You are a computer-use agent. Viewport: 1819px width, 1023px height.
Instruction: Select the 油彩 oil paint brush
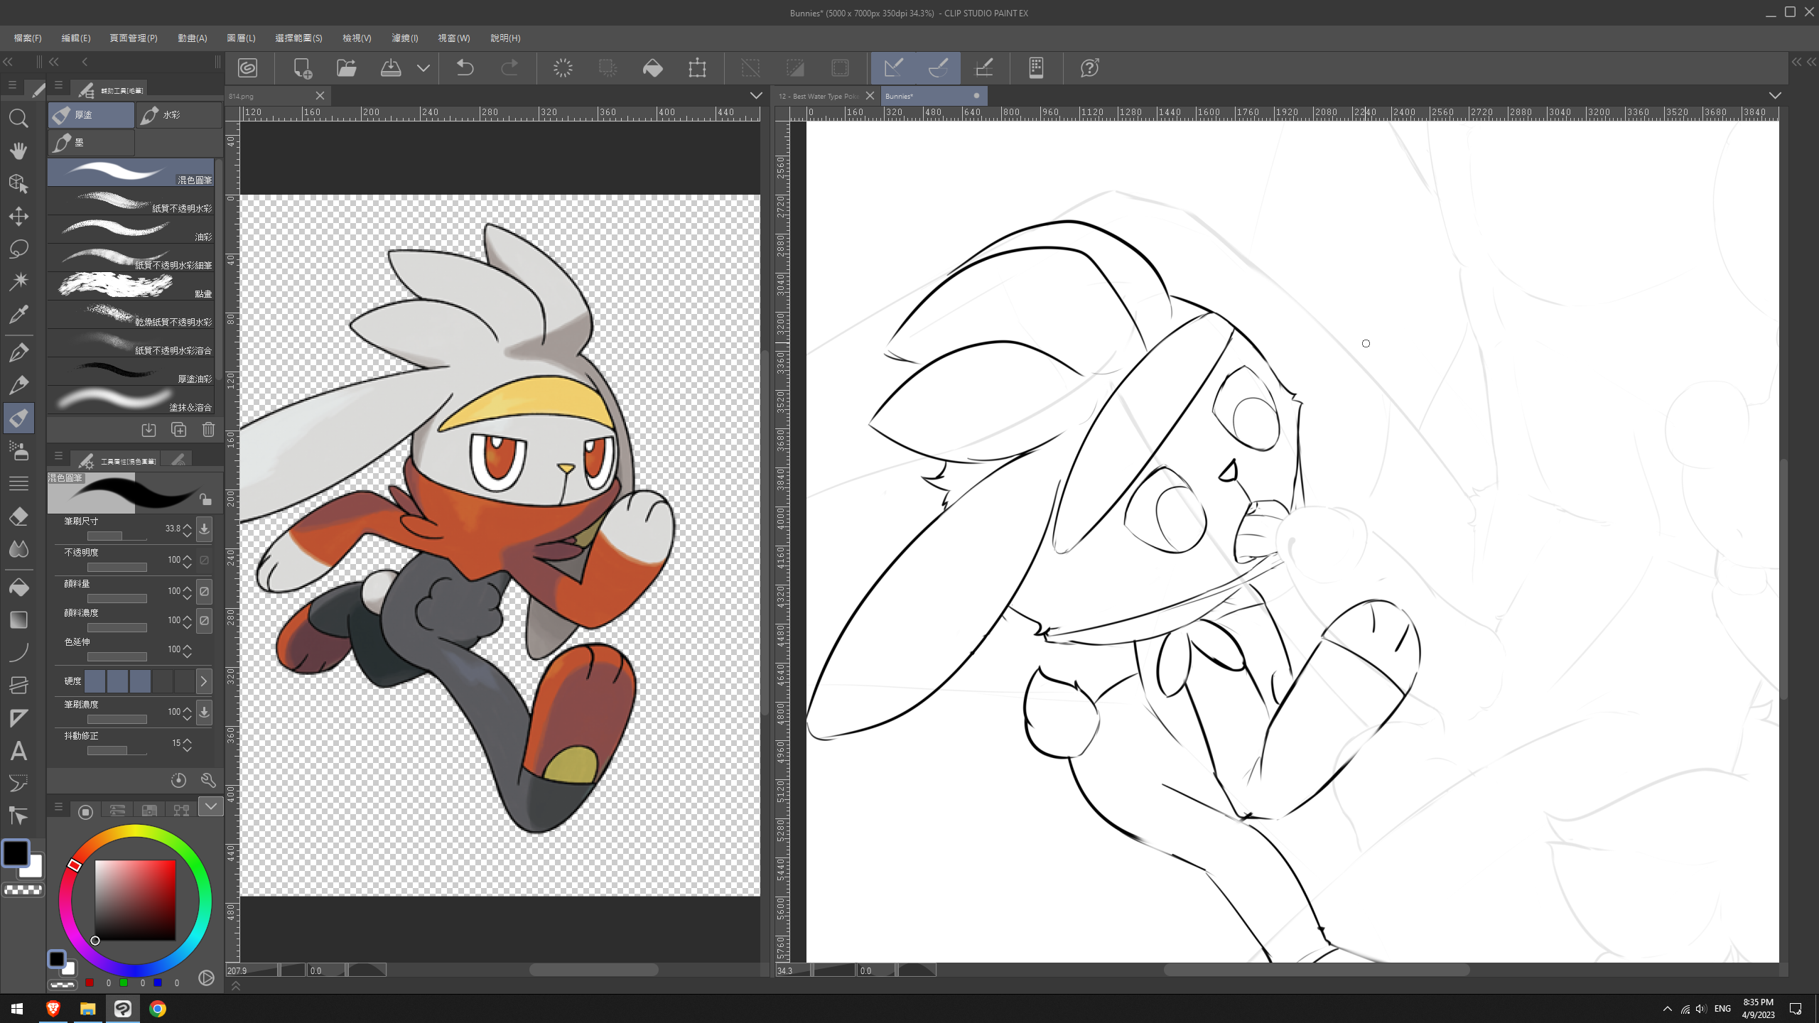(x=131, y=229)
